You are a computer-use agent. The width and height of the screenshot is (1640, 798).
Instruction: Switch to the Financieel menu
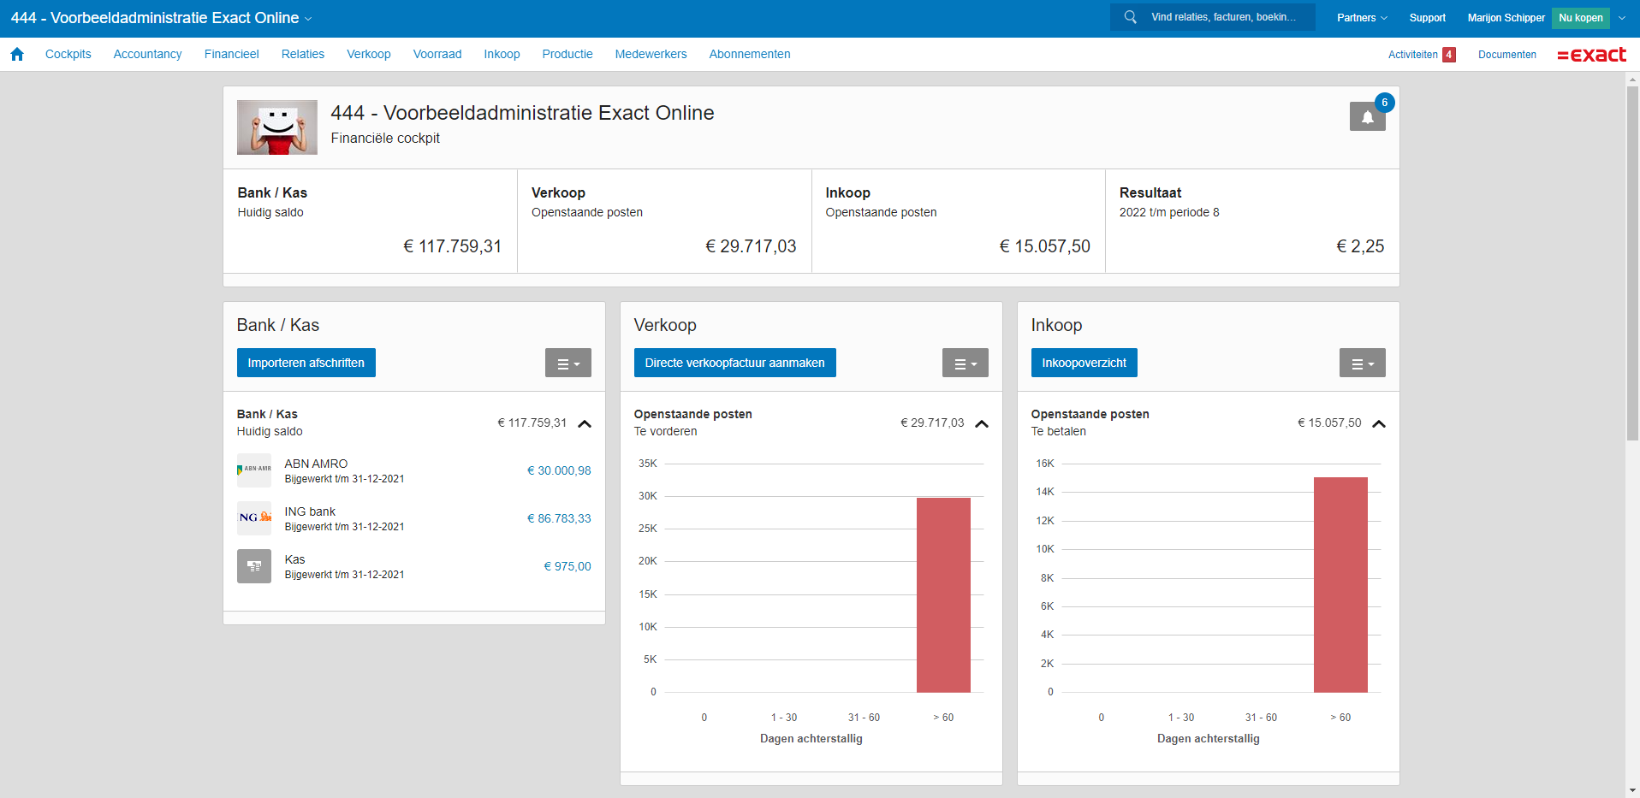[231, 54]
